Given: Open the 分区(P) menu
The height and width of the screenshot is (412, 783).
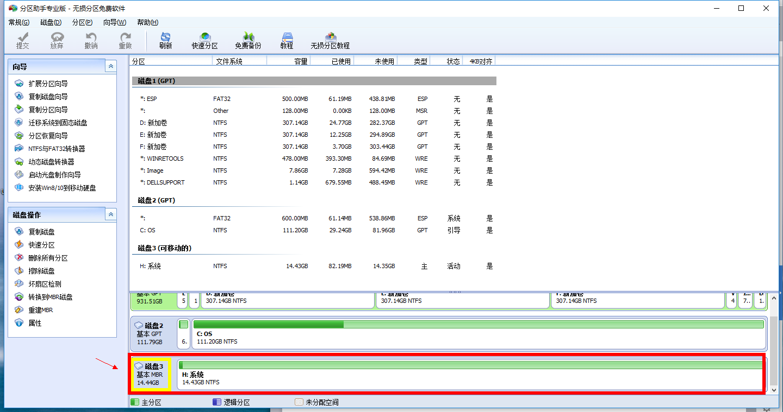Looking at the screenshot, I should point(82,22).
